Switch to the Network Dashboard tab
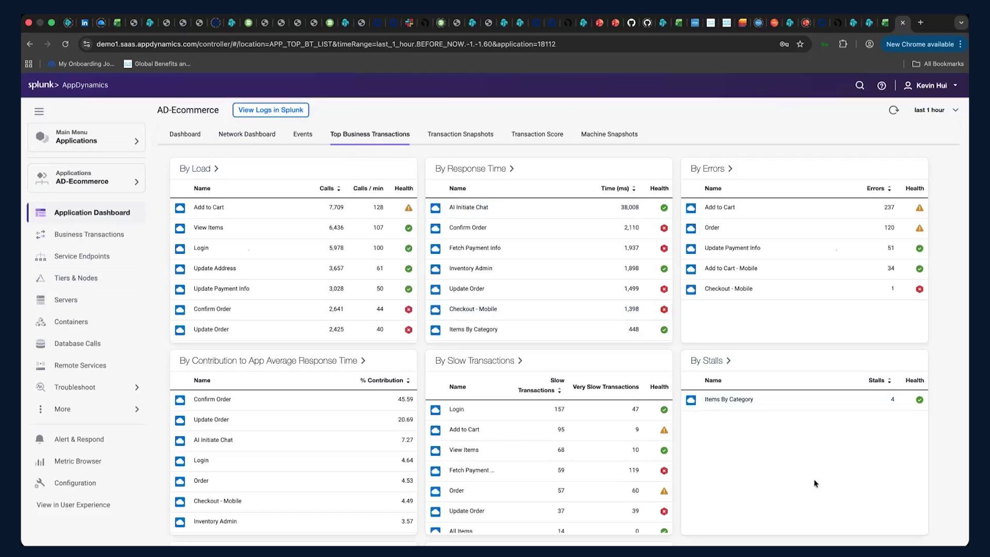 point(247,134)
